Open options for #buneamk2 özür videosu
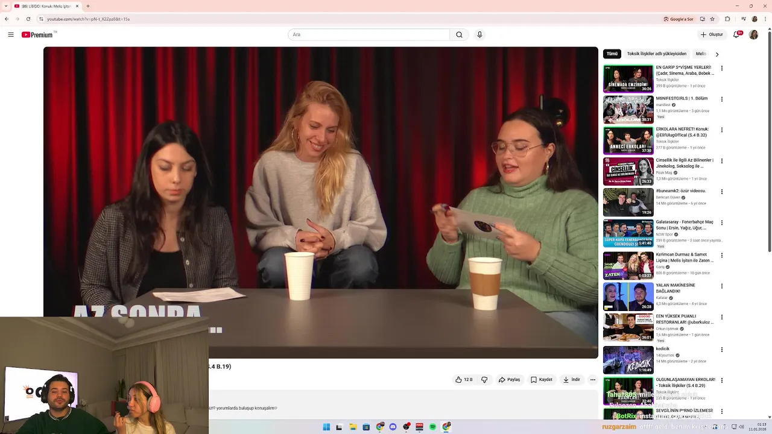772x434 pixels. tap(722, 192)
